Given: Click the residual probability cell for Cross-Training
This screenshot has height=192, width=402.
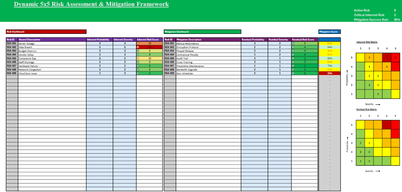Looking at the screenshot, I should click(x=255, y=62).
